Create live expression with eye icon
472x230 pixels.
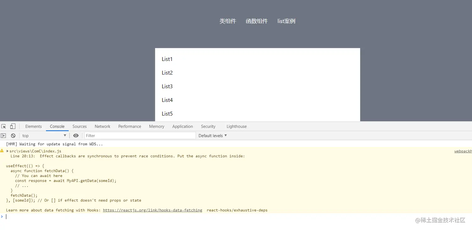coord(76,136)
